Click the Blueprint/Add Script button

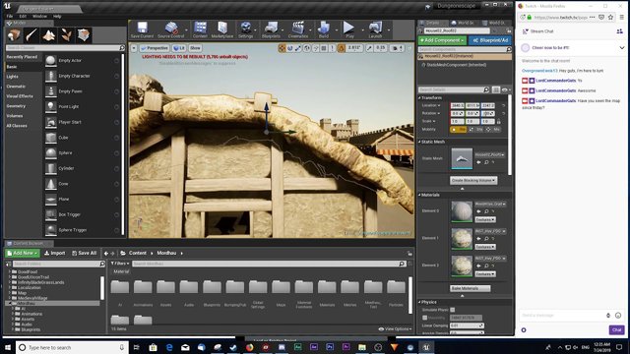click(490, 40)
